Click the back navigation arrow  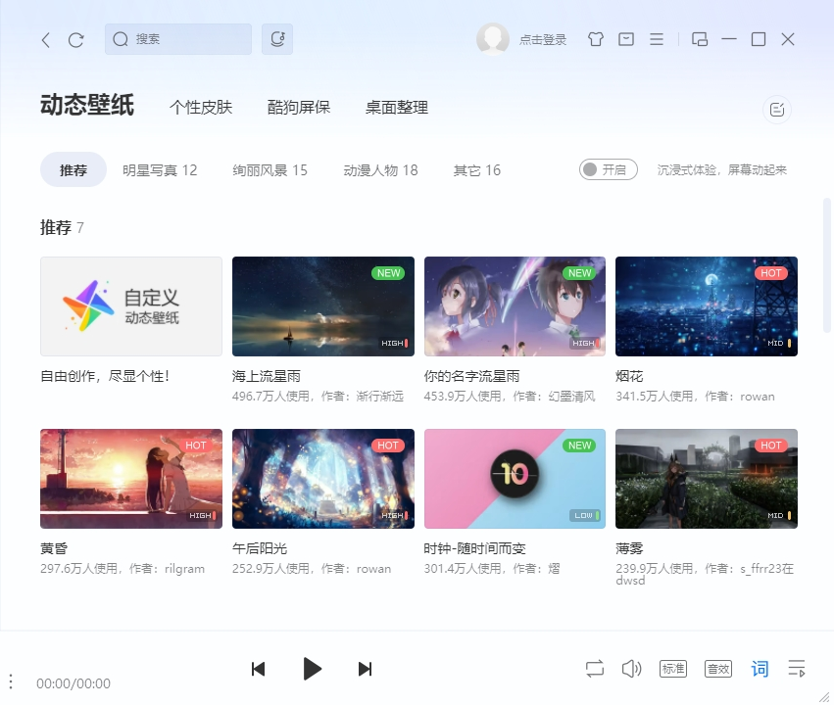(46, 39)
